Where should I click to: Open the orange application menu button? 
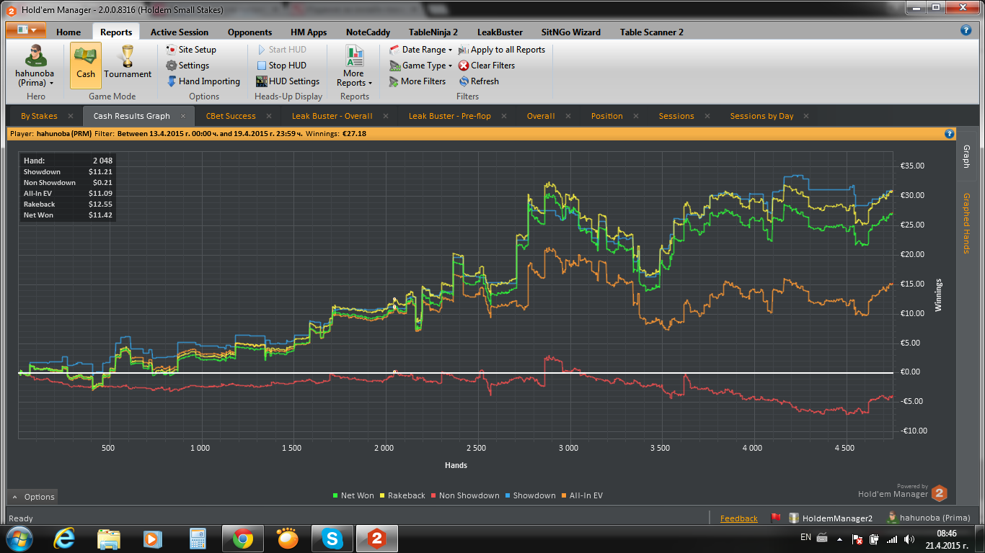pos(26,30)
